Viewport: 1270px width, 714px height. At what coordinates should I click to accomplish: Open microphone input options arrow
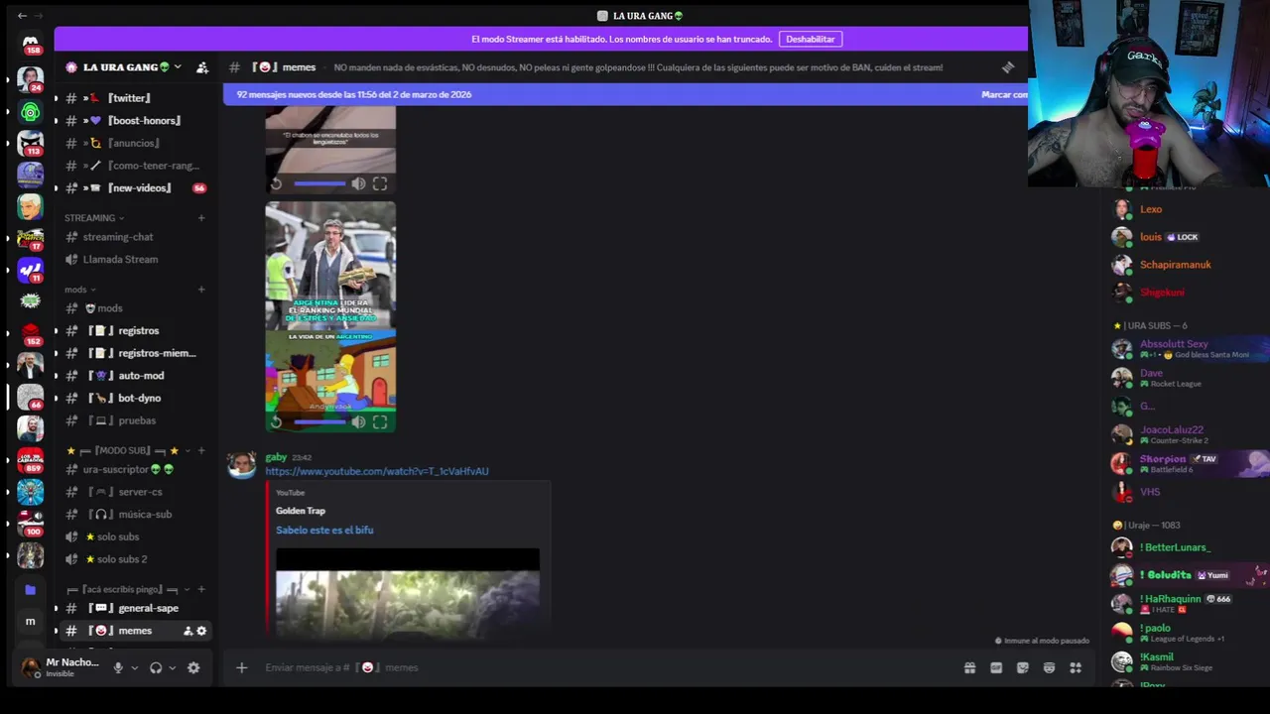[x=134, y=667]
